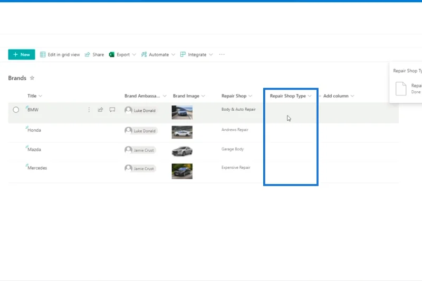This screenshot has width=422, height=281.
Task: Click the New item button
Action: (x=22, y=55)
